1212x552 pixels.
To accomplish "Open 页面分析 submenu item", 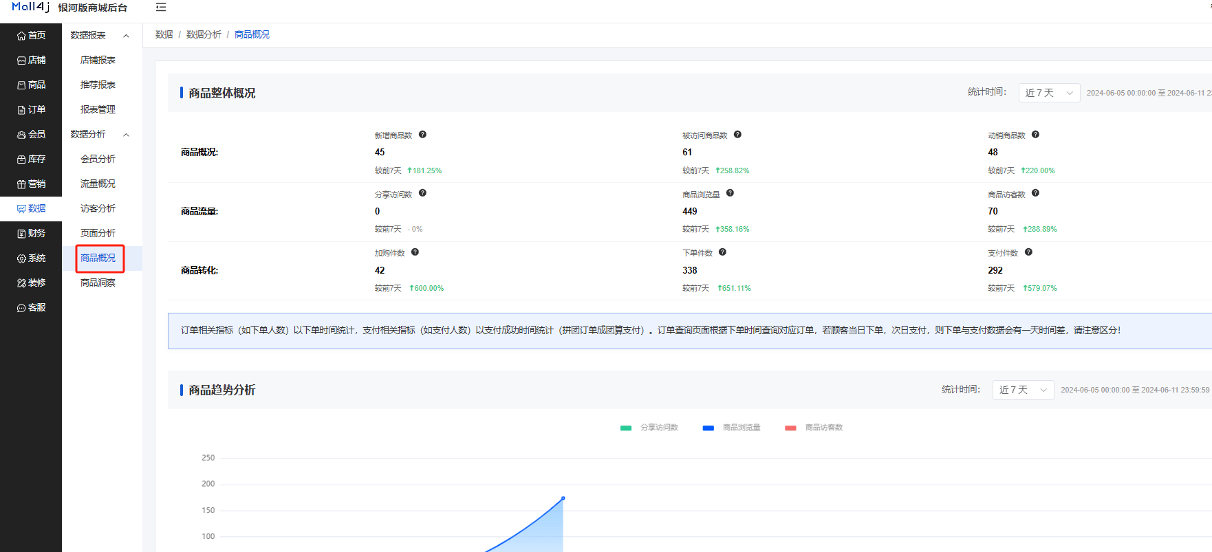I will pos(98,233).
